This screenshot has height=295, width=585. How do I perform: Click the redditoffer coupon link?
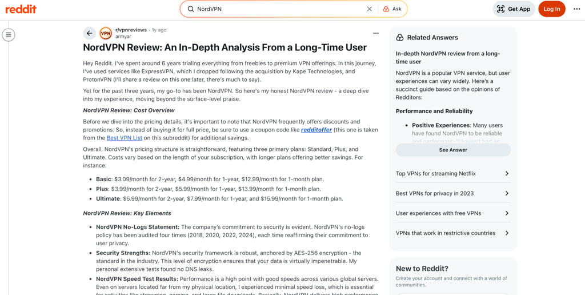[x=316, y=130]
